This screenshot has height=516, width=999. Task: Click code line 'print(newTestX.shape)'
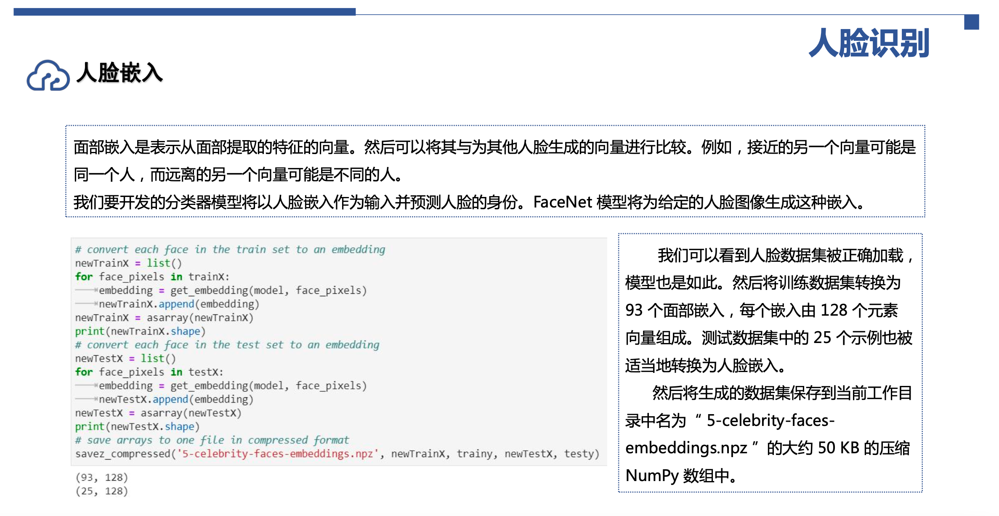(137, 426)
